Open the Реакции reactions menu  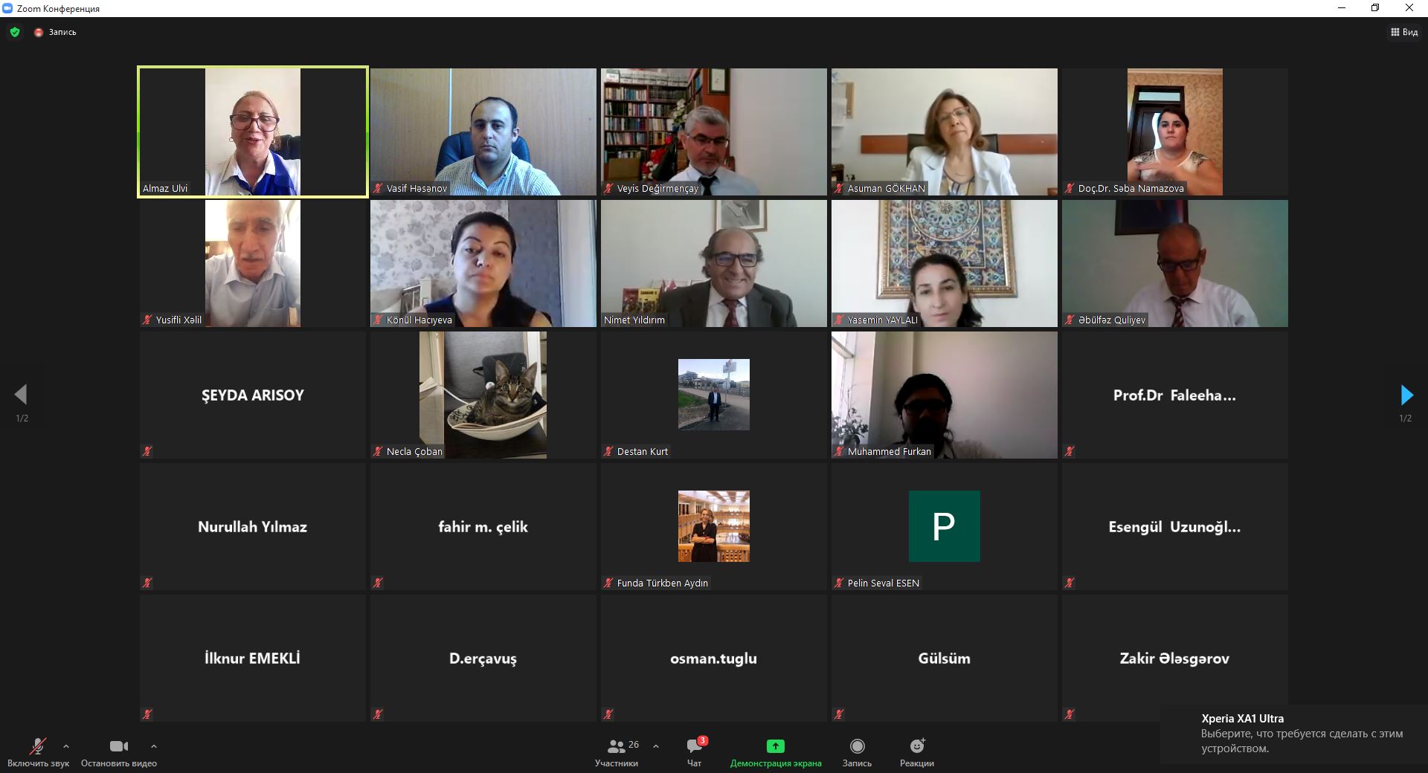pos(917,752)
